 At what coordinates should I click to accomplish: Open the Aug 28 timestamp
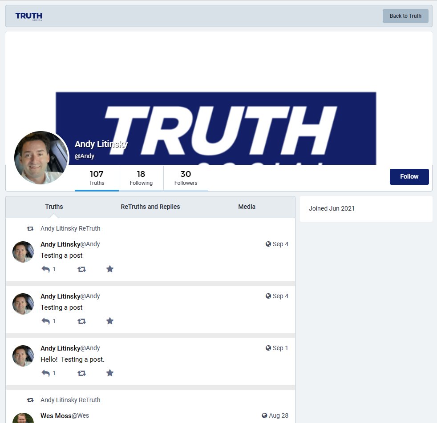(279, 416)
